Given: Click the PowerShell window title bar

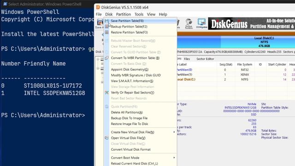Looking at the screenshot, I should tap(47, 4).
